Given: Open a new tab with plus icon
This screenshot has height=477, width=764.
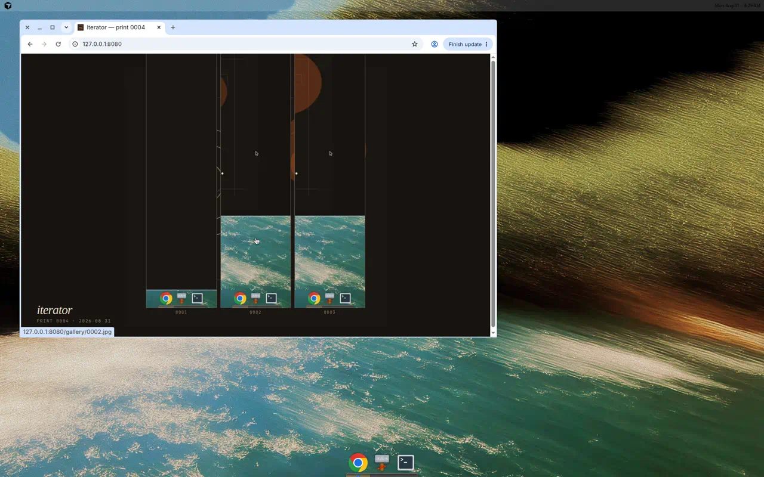Looking at the screenshot, I should coord(173,27).
